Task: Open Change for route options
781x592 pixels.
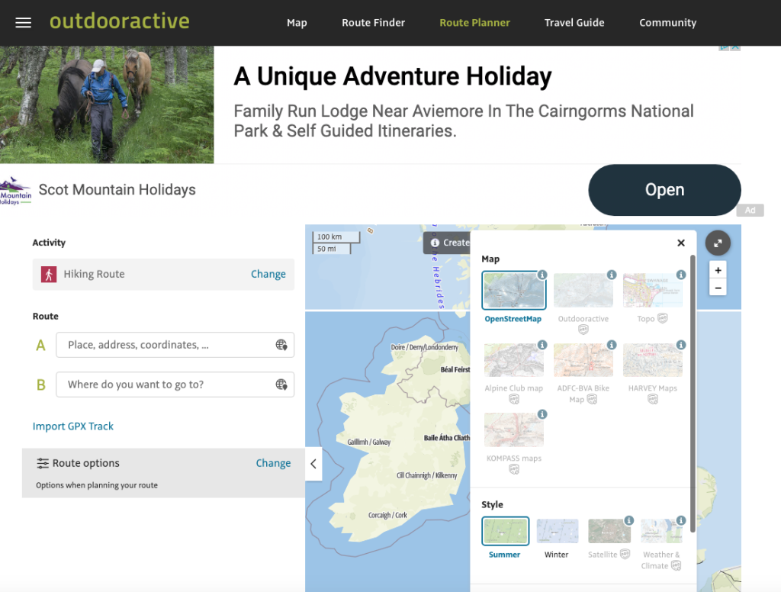Action: pos(273,463)
